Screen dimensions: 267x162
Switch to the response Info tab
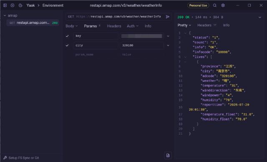[226, 25]
